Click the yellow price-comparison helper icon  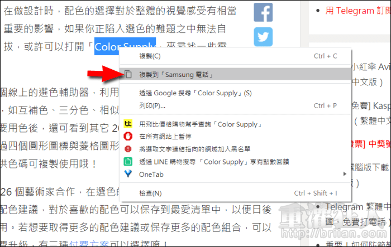(128, 124)
